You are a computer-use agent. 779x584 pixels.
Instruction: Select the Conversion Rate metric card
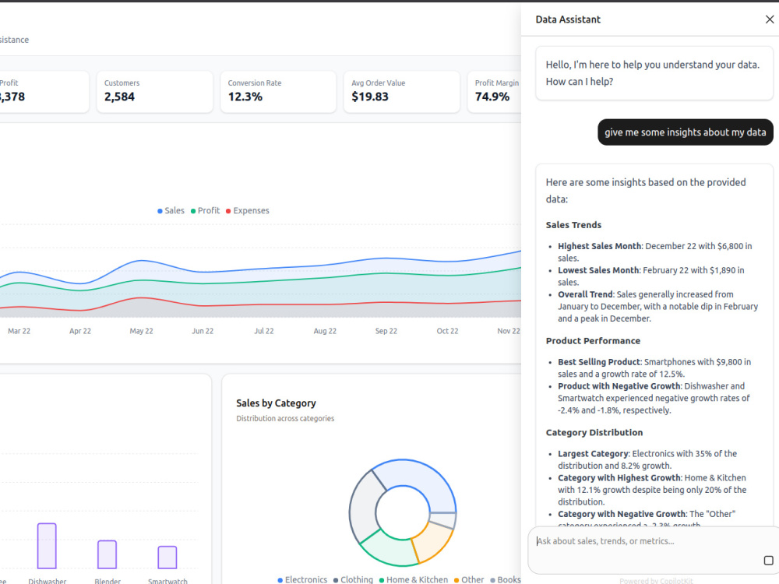tap(278, 92)
